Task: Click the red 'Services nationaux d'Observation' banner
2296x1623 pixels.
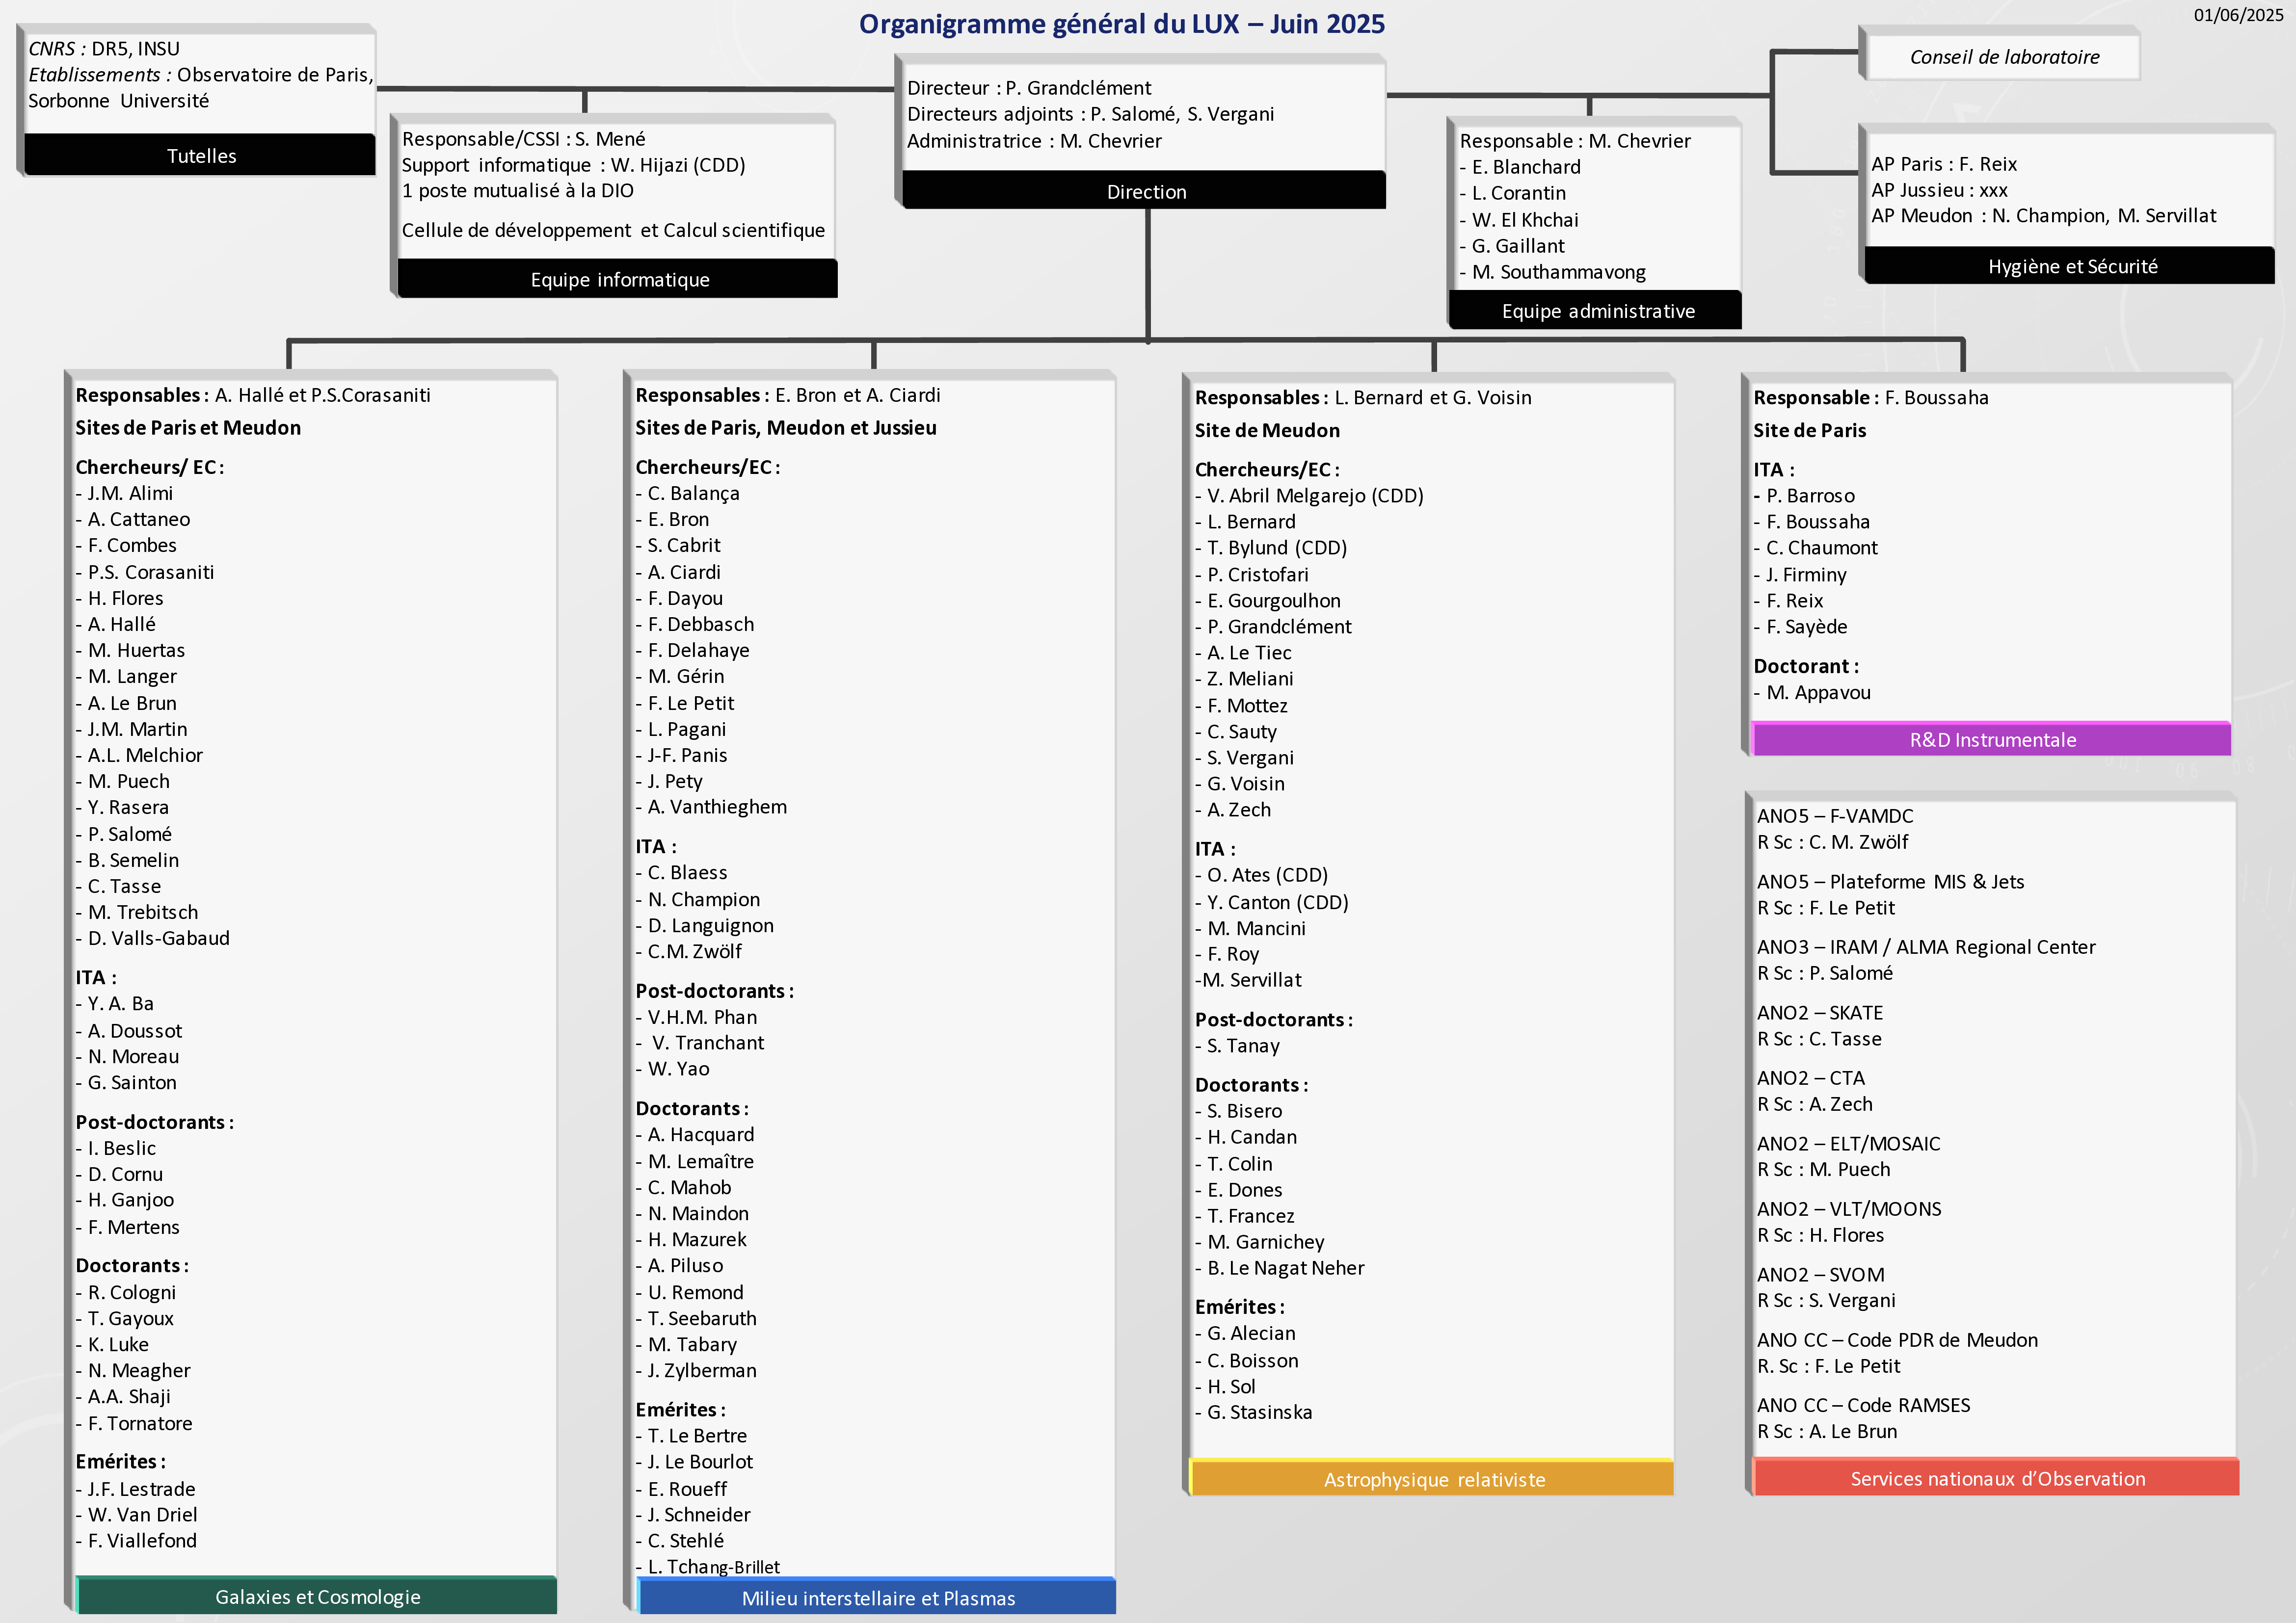Action: (x=1996, y=1478)
